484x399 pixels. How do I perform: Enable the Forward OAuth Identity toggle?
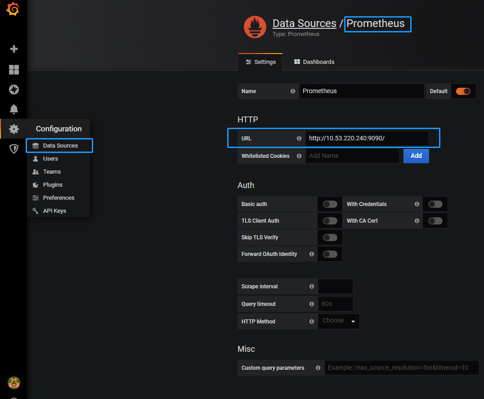point(330,254)
